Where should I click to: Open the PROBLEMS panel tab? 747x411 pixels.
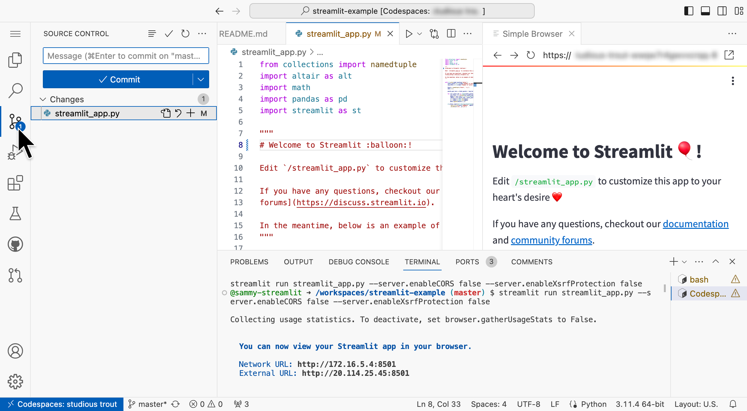[x=249, y=262]
